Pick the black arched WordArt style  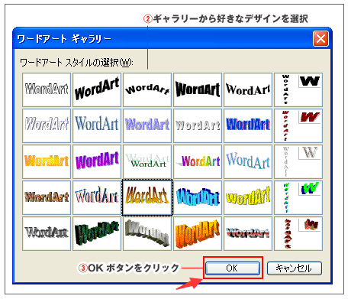147,89
